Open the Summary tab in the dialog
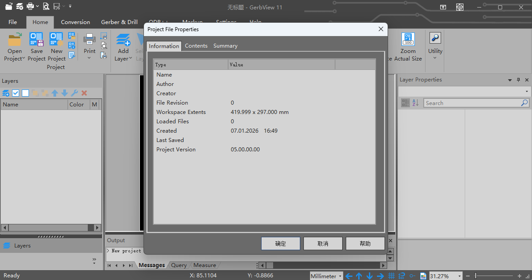Image resolution: width=532 pixels, height=280 pixels. coord(225,46)
